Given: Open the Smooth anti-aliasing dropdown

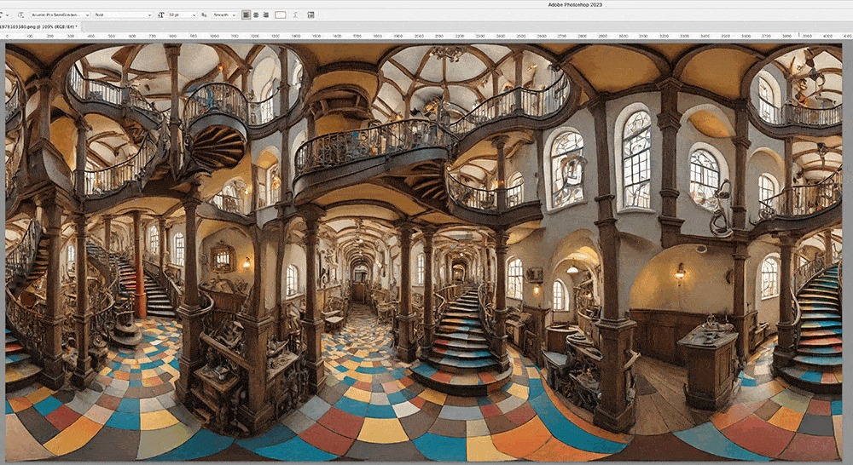Looking at the screenshot, I should [x=224, y=15].
